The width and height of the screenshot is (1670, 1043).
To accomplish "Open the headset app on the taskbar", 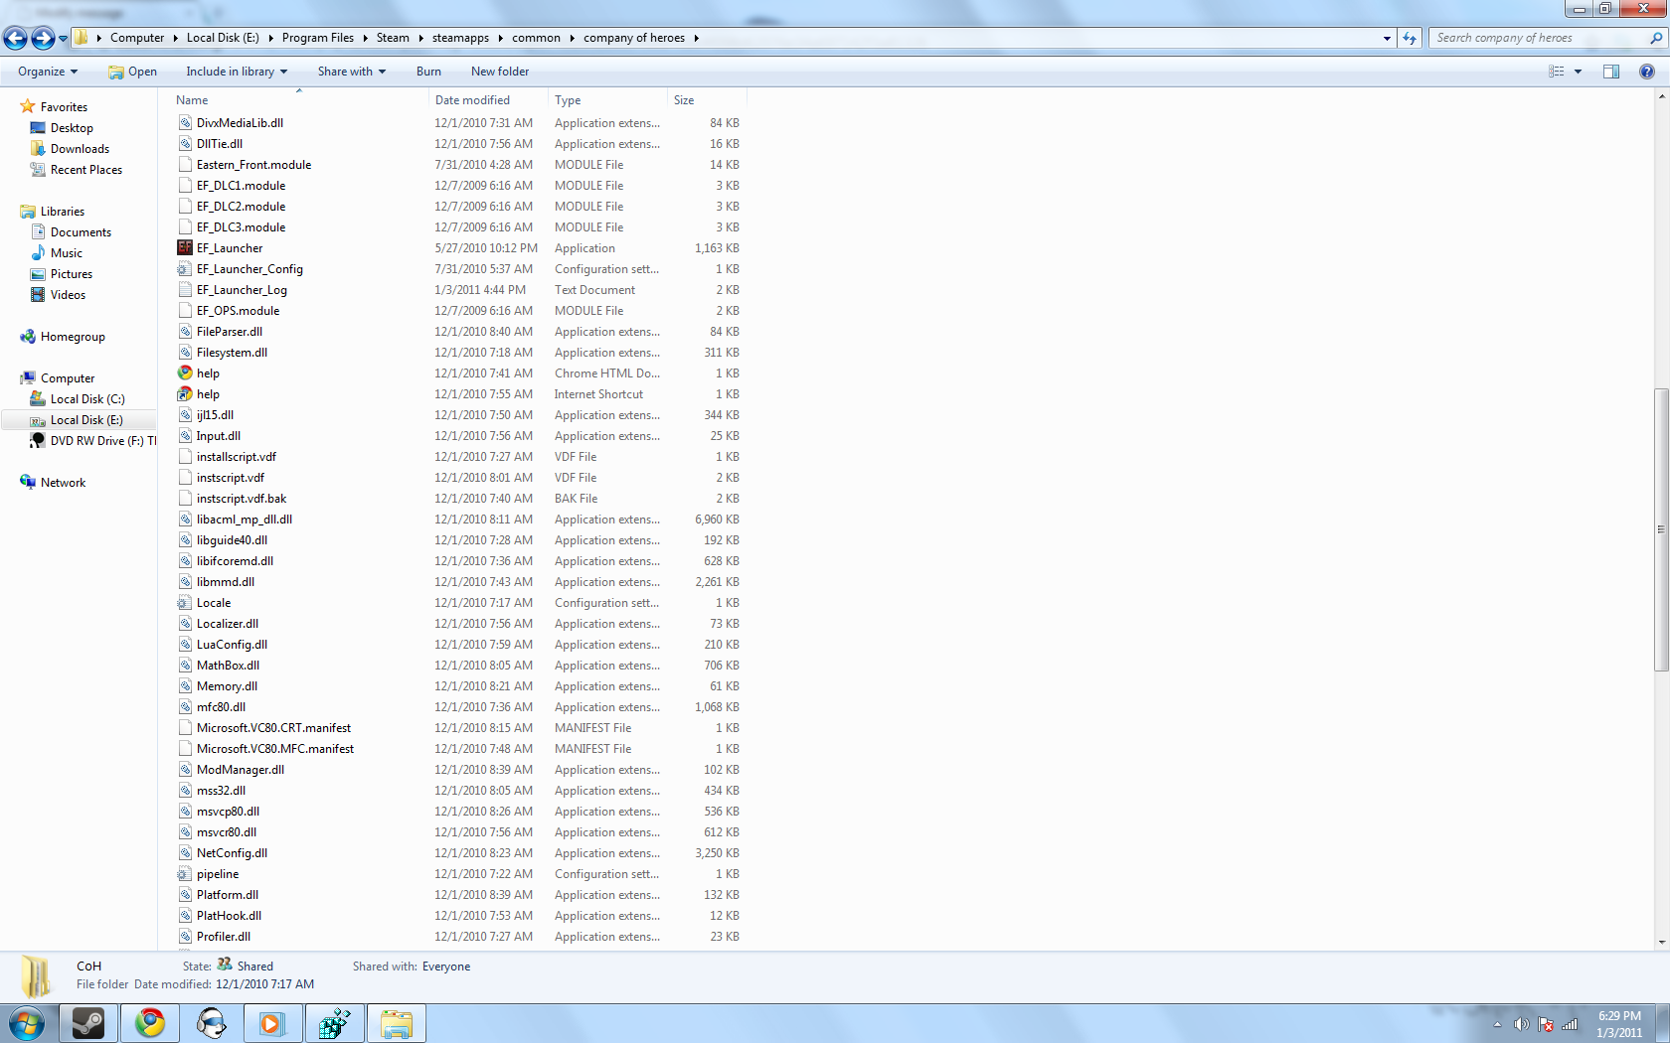I will [212, 1023].
